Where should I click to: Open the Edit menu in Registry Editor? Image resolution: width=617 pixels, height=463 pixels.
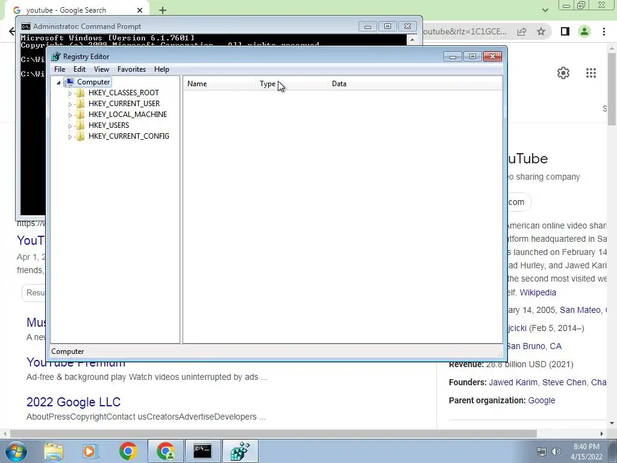click(79, 69)
